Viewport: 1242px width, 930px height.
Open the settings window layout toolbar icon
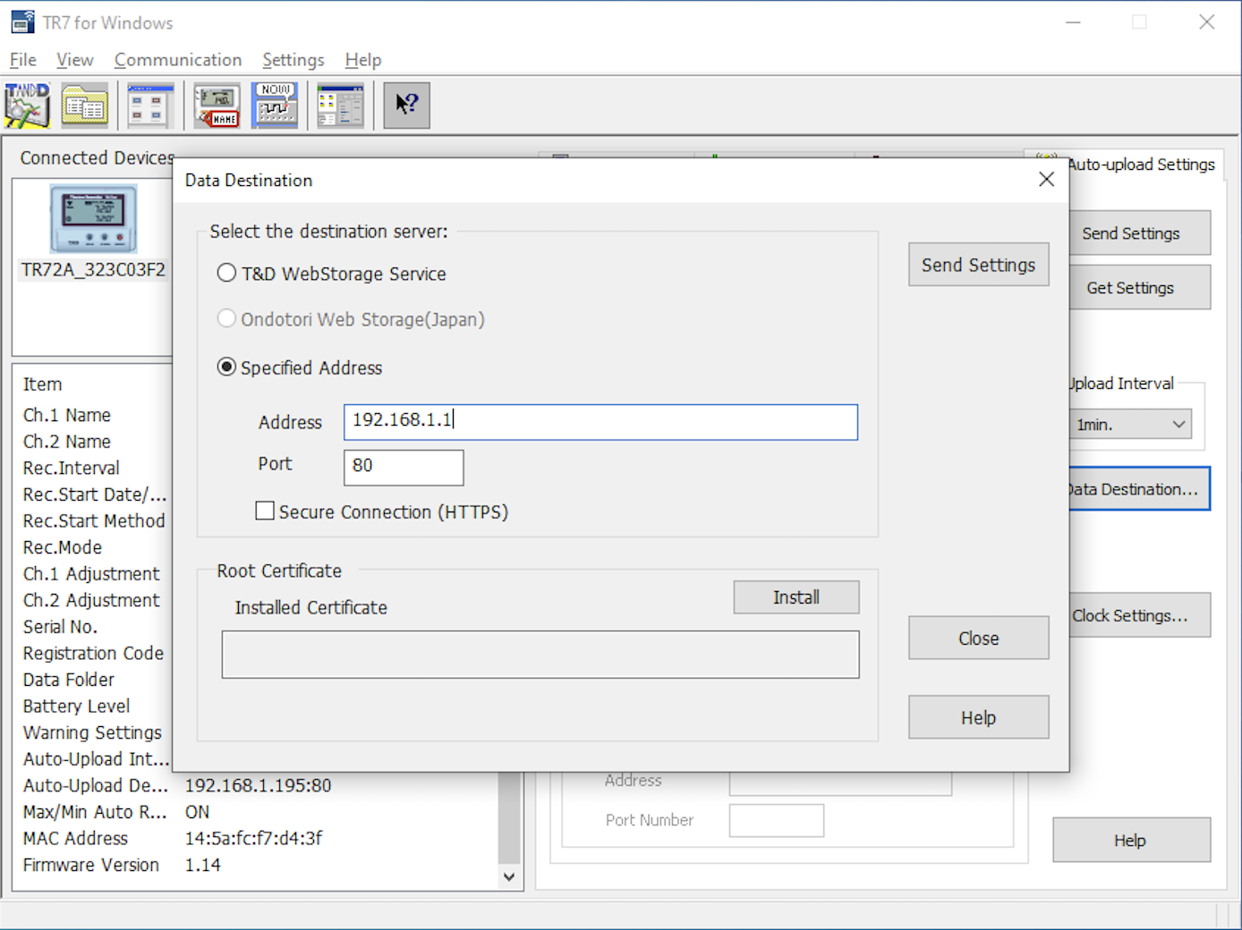341,106
